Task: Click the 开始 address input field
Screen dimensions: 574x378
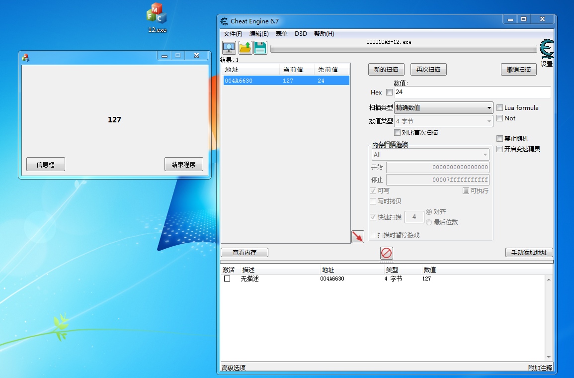Action: tap(438, 168)
